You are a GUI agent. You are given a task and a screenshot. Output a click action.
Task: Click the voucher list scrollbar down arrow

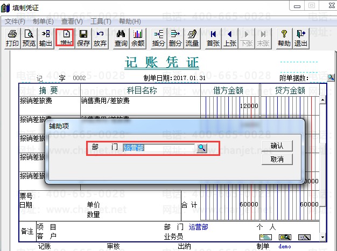pyautogui.click(x=322, y=237)
